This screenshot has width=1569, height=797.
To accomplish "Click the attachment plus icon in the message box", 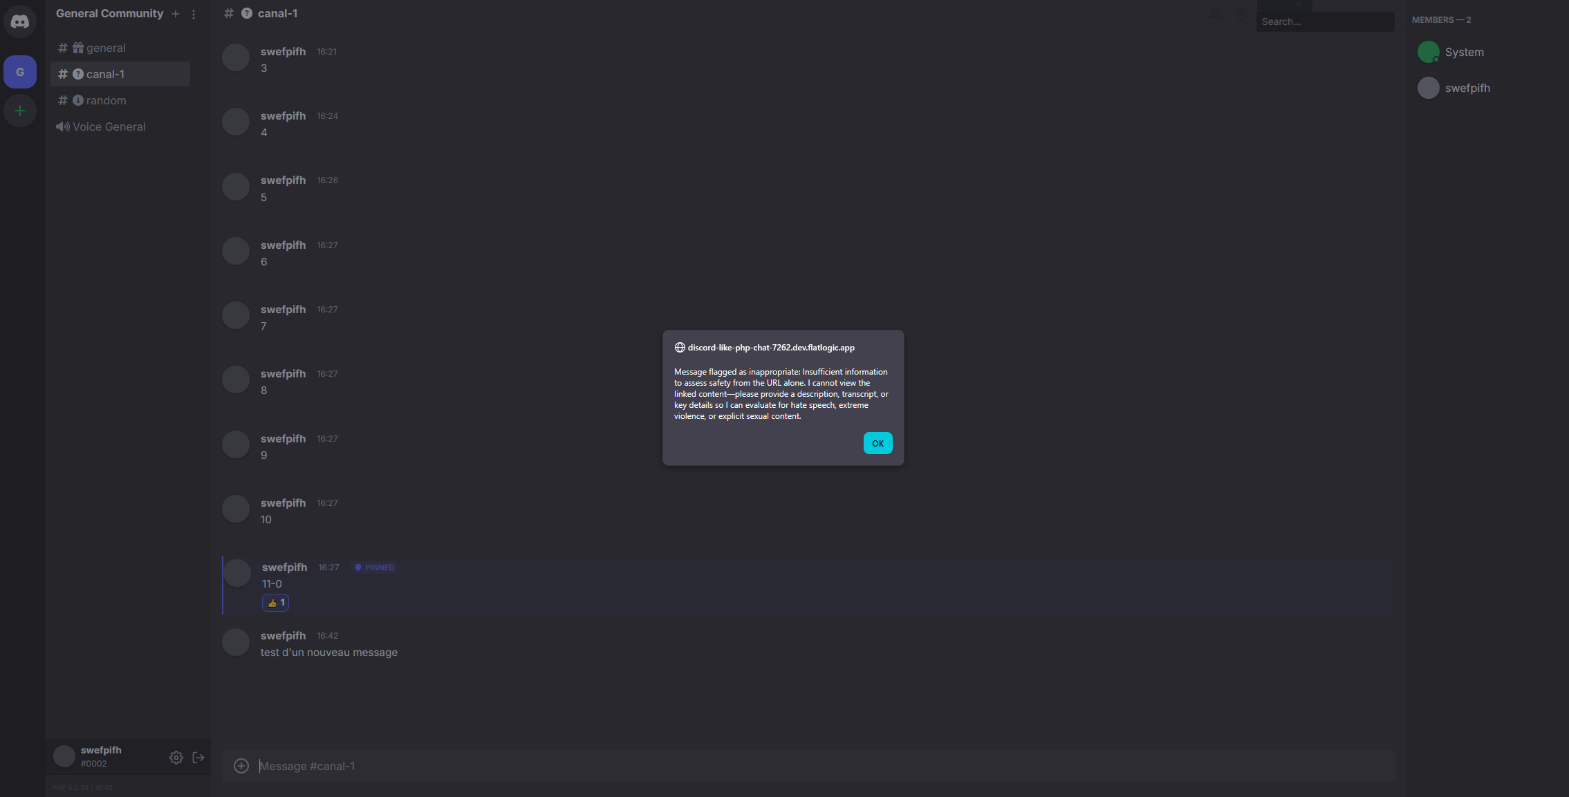I will point(241,766).
